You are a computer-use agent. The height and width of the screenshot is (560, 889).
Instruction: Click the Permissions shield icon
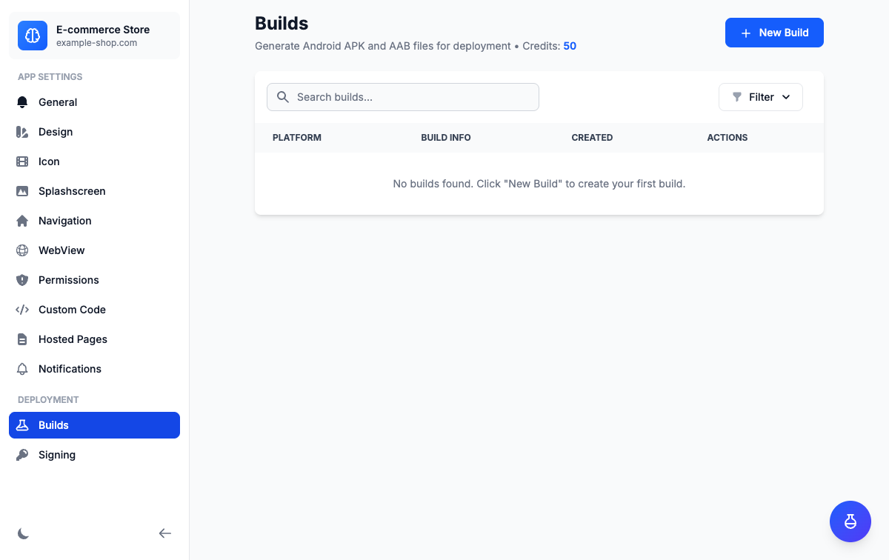click(x=22, y=280)
